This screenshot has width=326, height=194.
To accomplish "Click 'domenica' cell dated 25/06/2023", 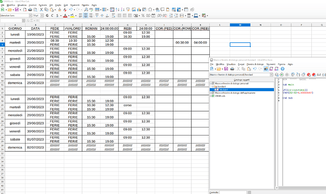I will coord(15,83).
